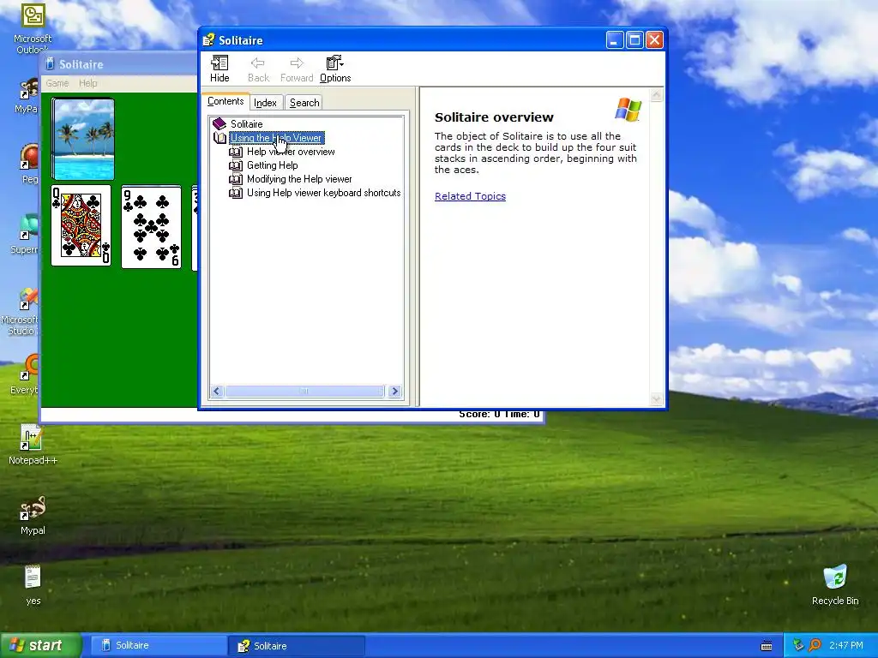Open the Recycle Bin icon
This screenshot has height=658, width=878.
coord(835,585)
